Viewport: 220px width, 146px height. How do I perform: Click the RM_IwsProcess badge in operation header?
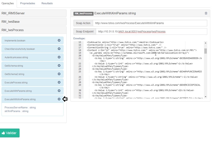[x=83, y=13]
